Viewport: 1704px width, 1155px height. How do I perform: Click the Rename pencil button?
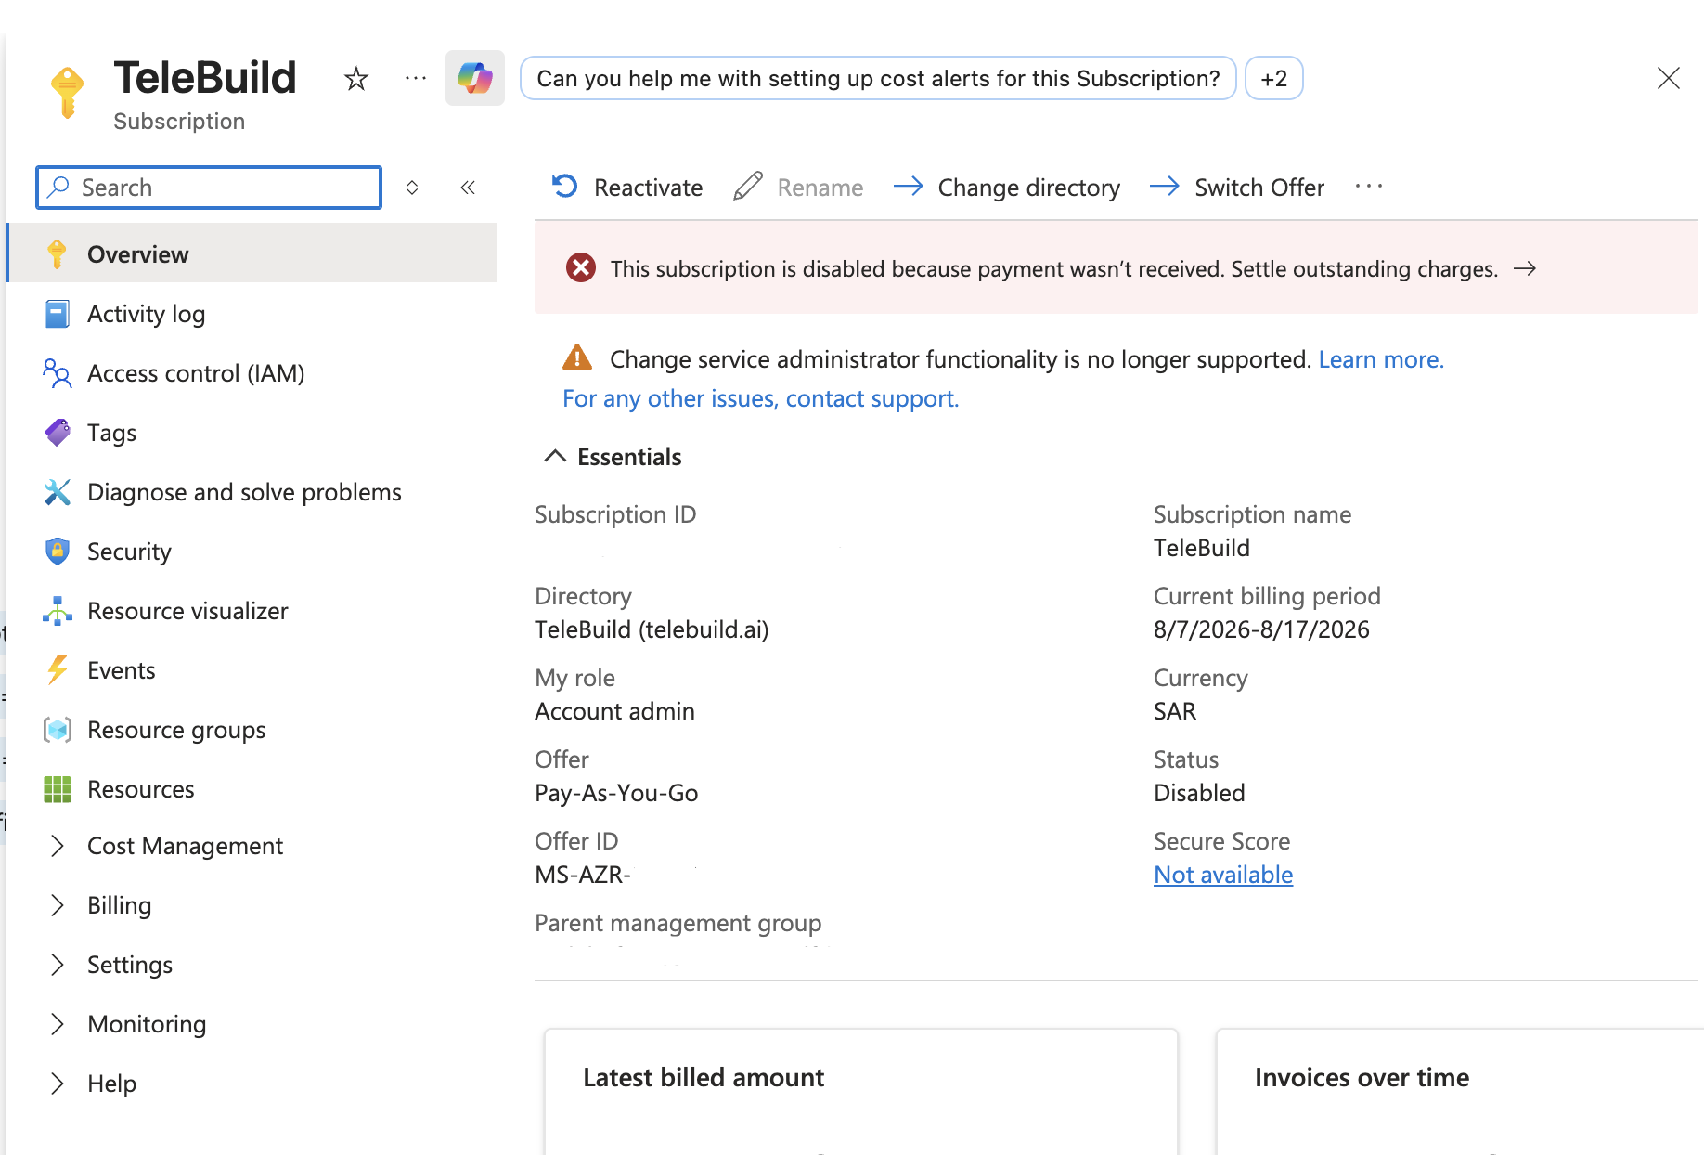798,188
